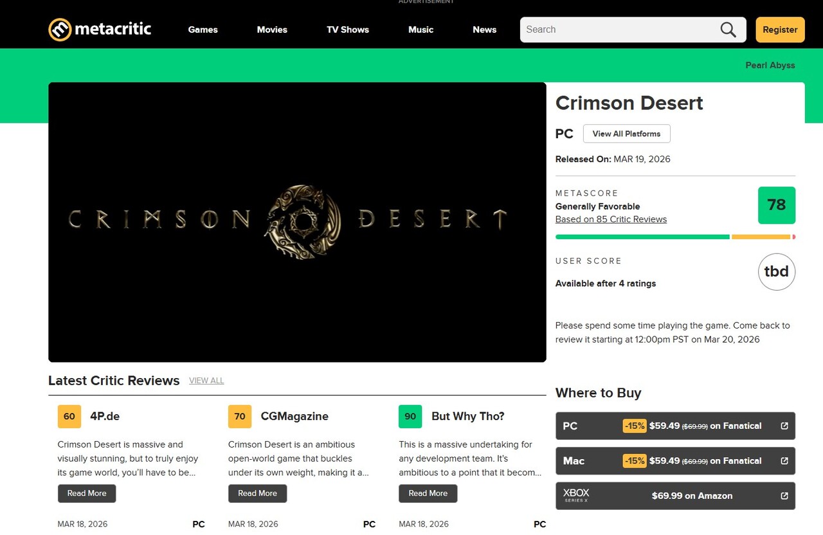This screenshot has width=823, height=535.
Task: Click the Where to Buy heading
Action: [598, 393]
